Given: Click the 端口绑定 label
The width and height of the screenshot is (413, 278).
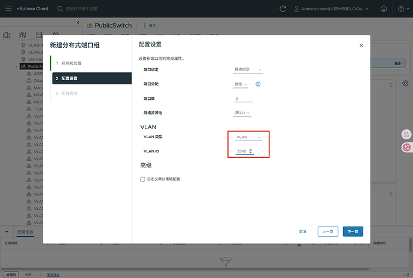Looking at the screenshot, I should tap(151, 70).
